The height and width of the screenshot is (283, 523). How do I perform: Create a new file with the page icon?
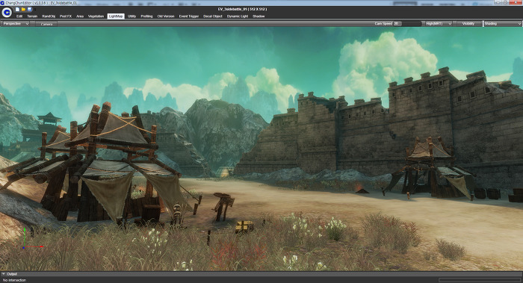point(17,9)
